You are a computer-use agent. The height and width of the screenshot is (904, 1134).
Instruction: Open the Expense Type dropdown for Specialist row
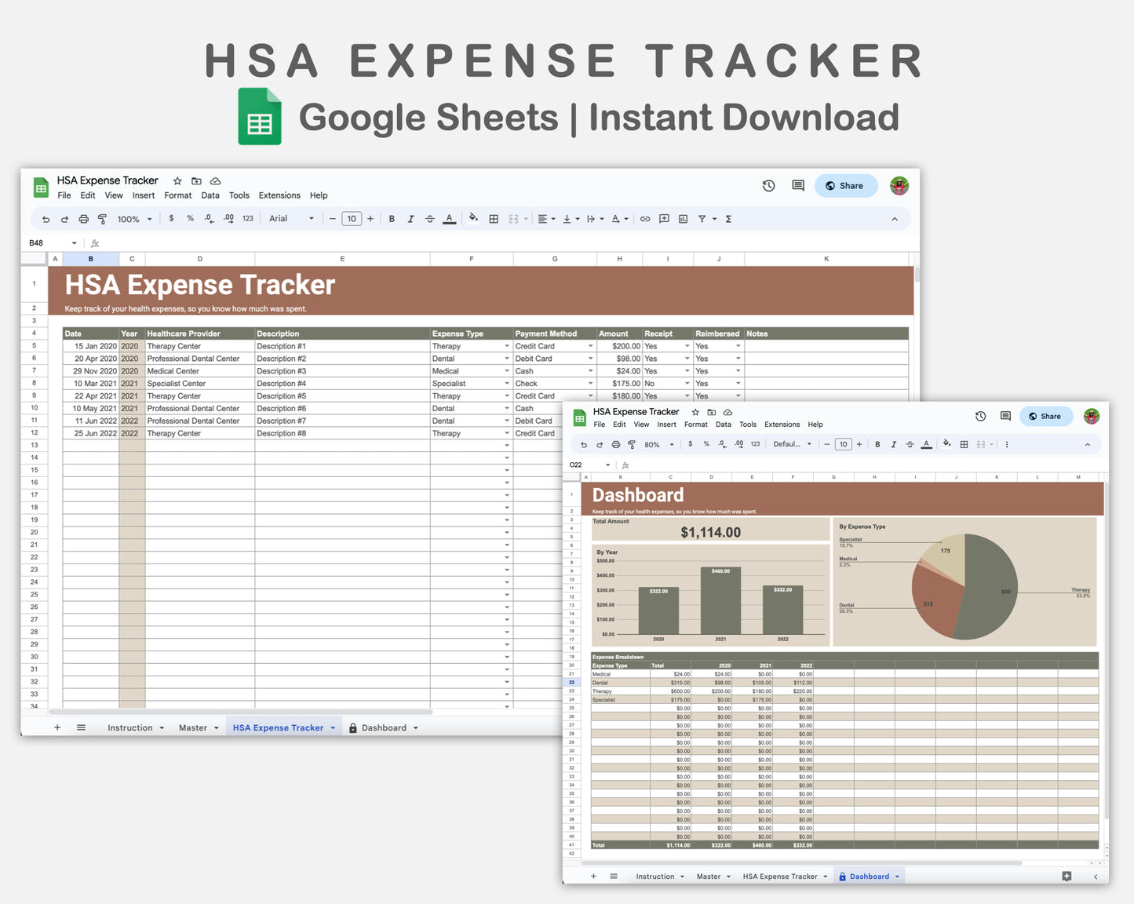click(x=506, y=383)
